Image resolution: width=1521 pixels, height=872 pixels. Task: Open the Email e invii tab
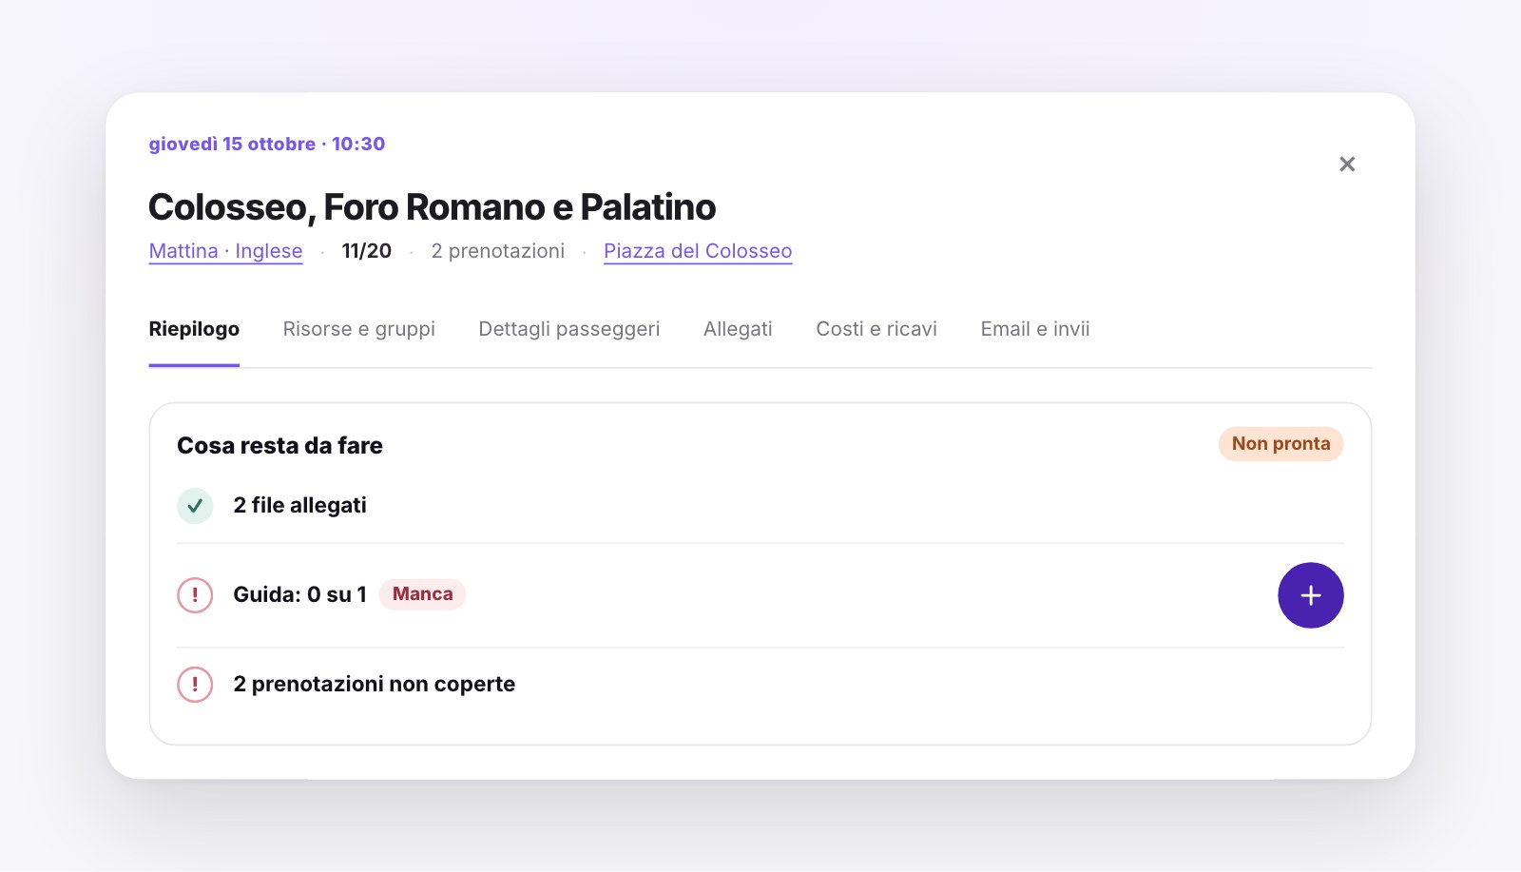pyautogui.click(x=1035, y=329)
